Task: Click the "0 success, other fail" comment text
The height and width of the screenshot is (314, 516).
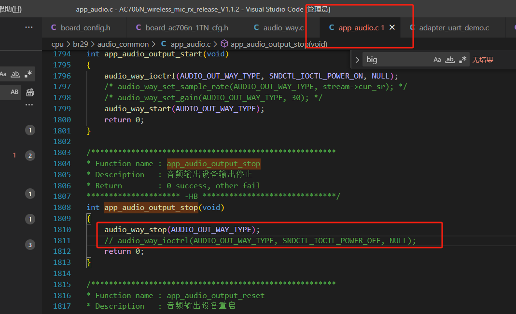Action: [213, 186]
